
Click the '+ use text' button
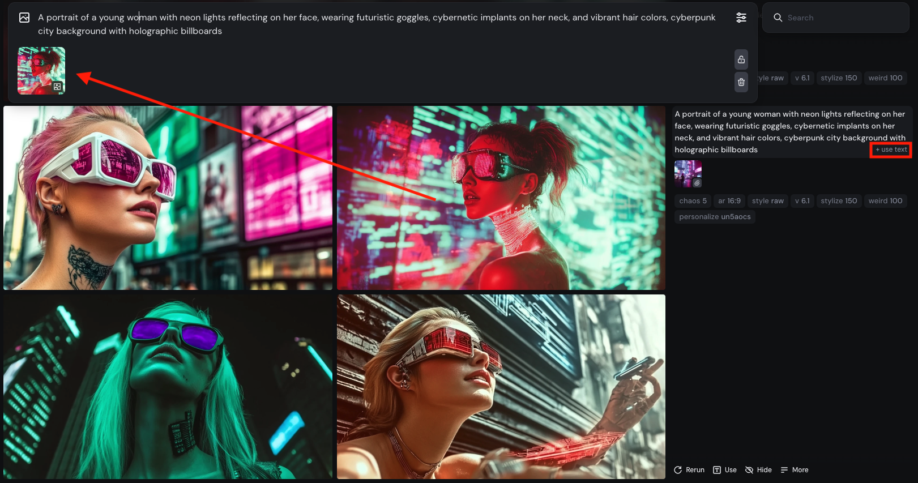(891, 149)
